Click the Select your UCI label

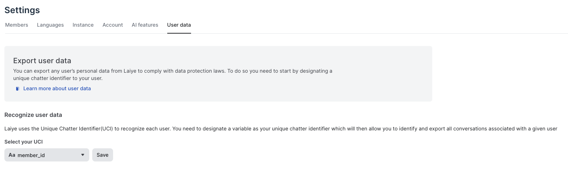tap(23, 142)
